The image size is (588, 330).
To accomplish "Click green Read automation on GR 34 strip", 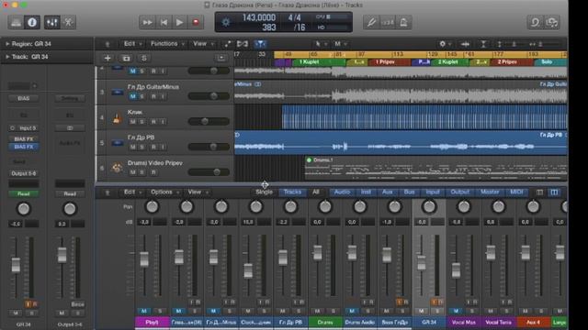I will pos(24,193).
